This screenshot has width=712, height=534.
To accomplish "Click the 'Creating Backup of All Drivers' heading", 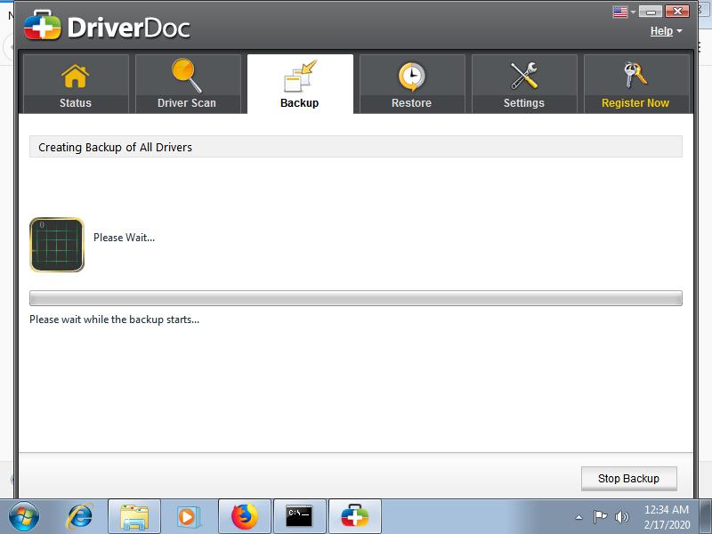I will pos(116,147).
